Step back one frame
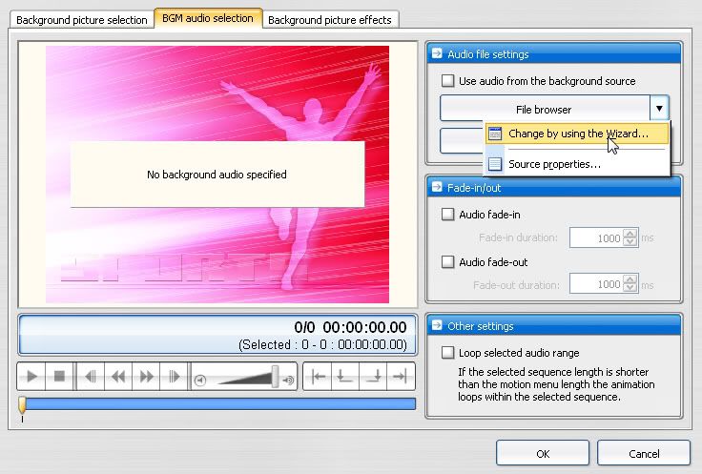The width and height of the screenshot is (702, 474). pos(91,377)
